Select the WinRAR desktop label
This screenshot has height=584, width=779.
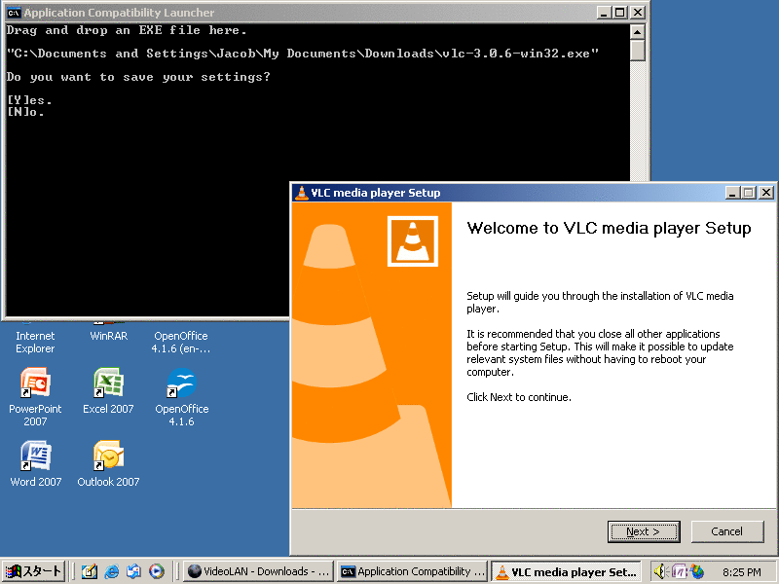(x=109, y=336)
